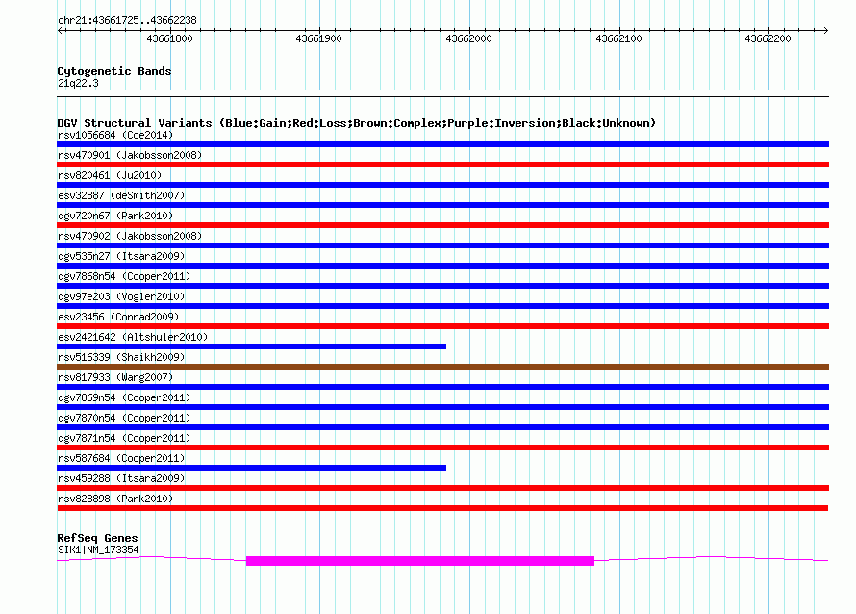The height and width of the screenshot is (614, 856).
Task: Click the short blue bar under esv2421642
Action: pyautogui.click(x=252, y=346)
